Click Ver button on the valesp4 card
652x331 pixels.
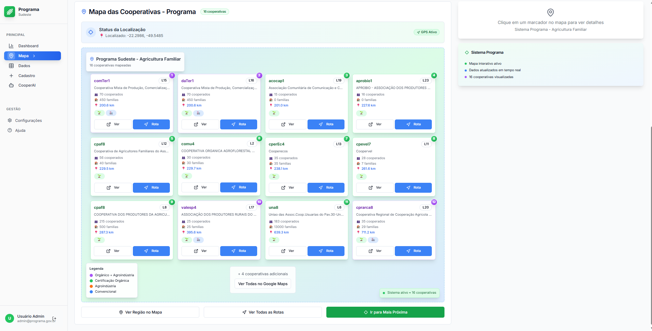coord(200,251)
